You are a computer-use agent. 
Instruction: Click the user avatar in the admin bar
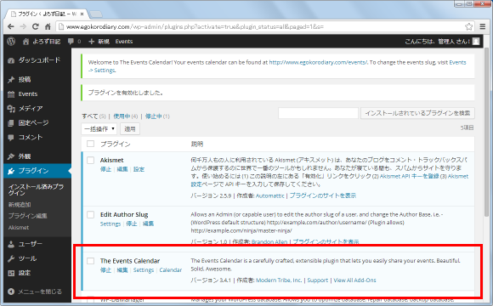click(476, 42)
